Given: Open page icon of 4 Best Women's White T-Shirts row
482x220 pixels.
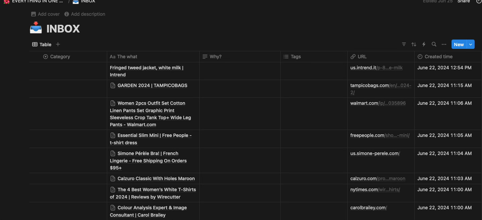Looking at the screenshot, I should pyautogui.click(x=113, y=190).
